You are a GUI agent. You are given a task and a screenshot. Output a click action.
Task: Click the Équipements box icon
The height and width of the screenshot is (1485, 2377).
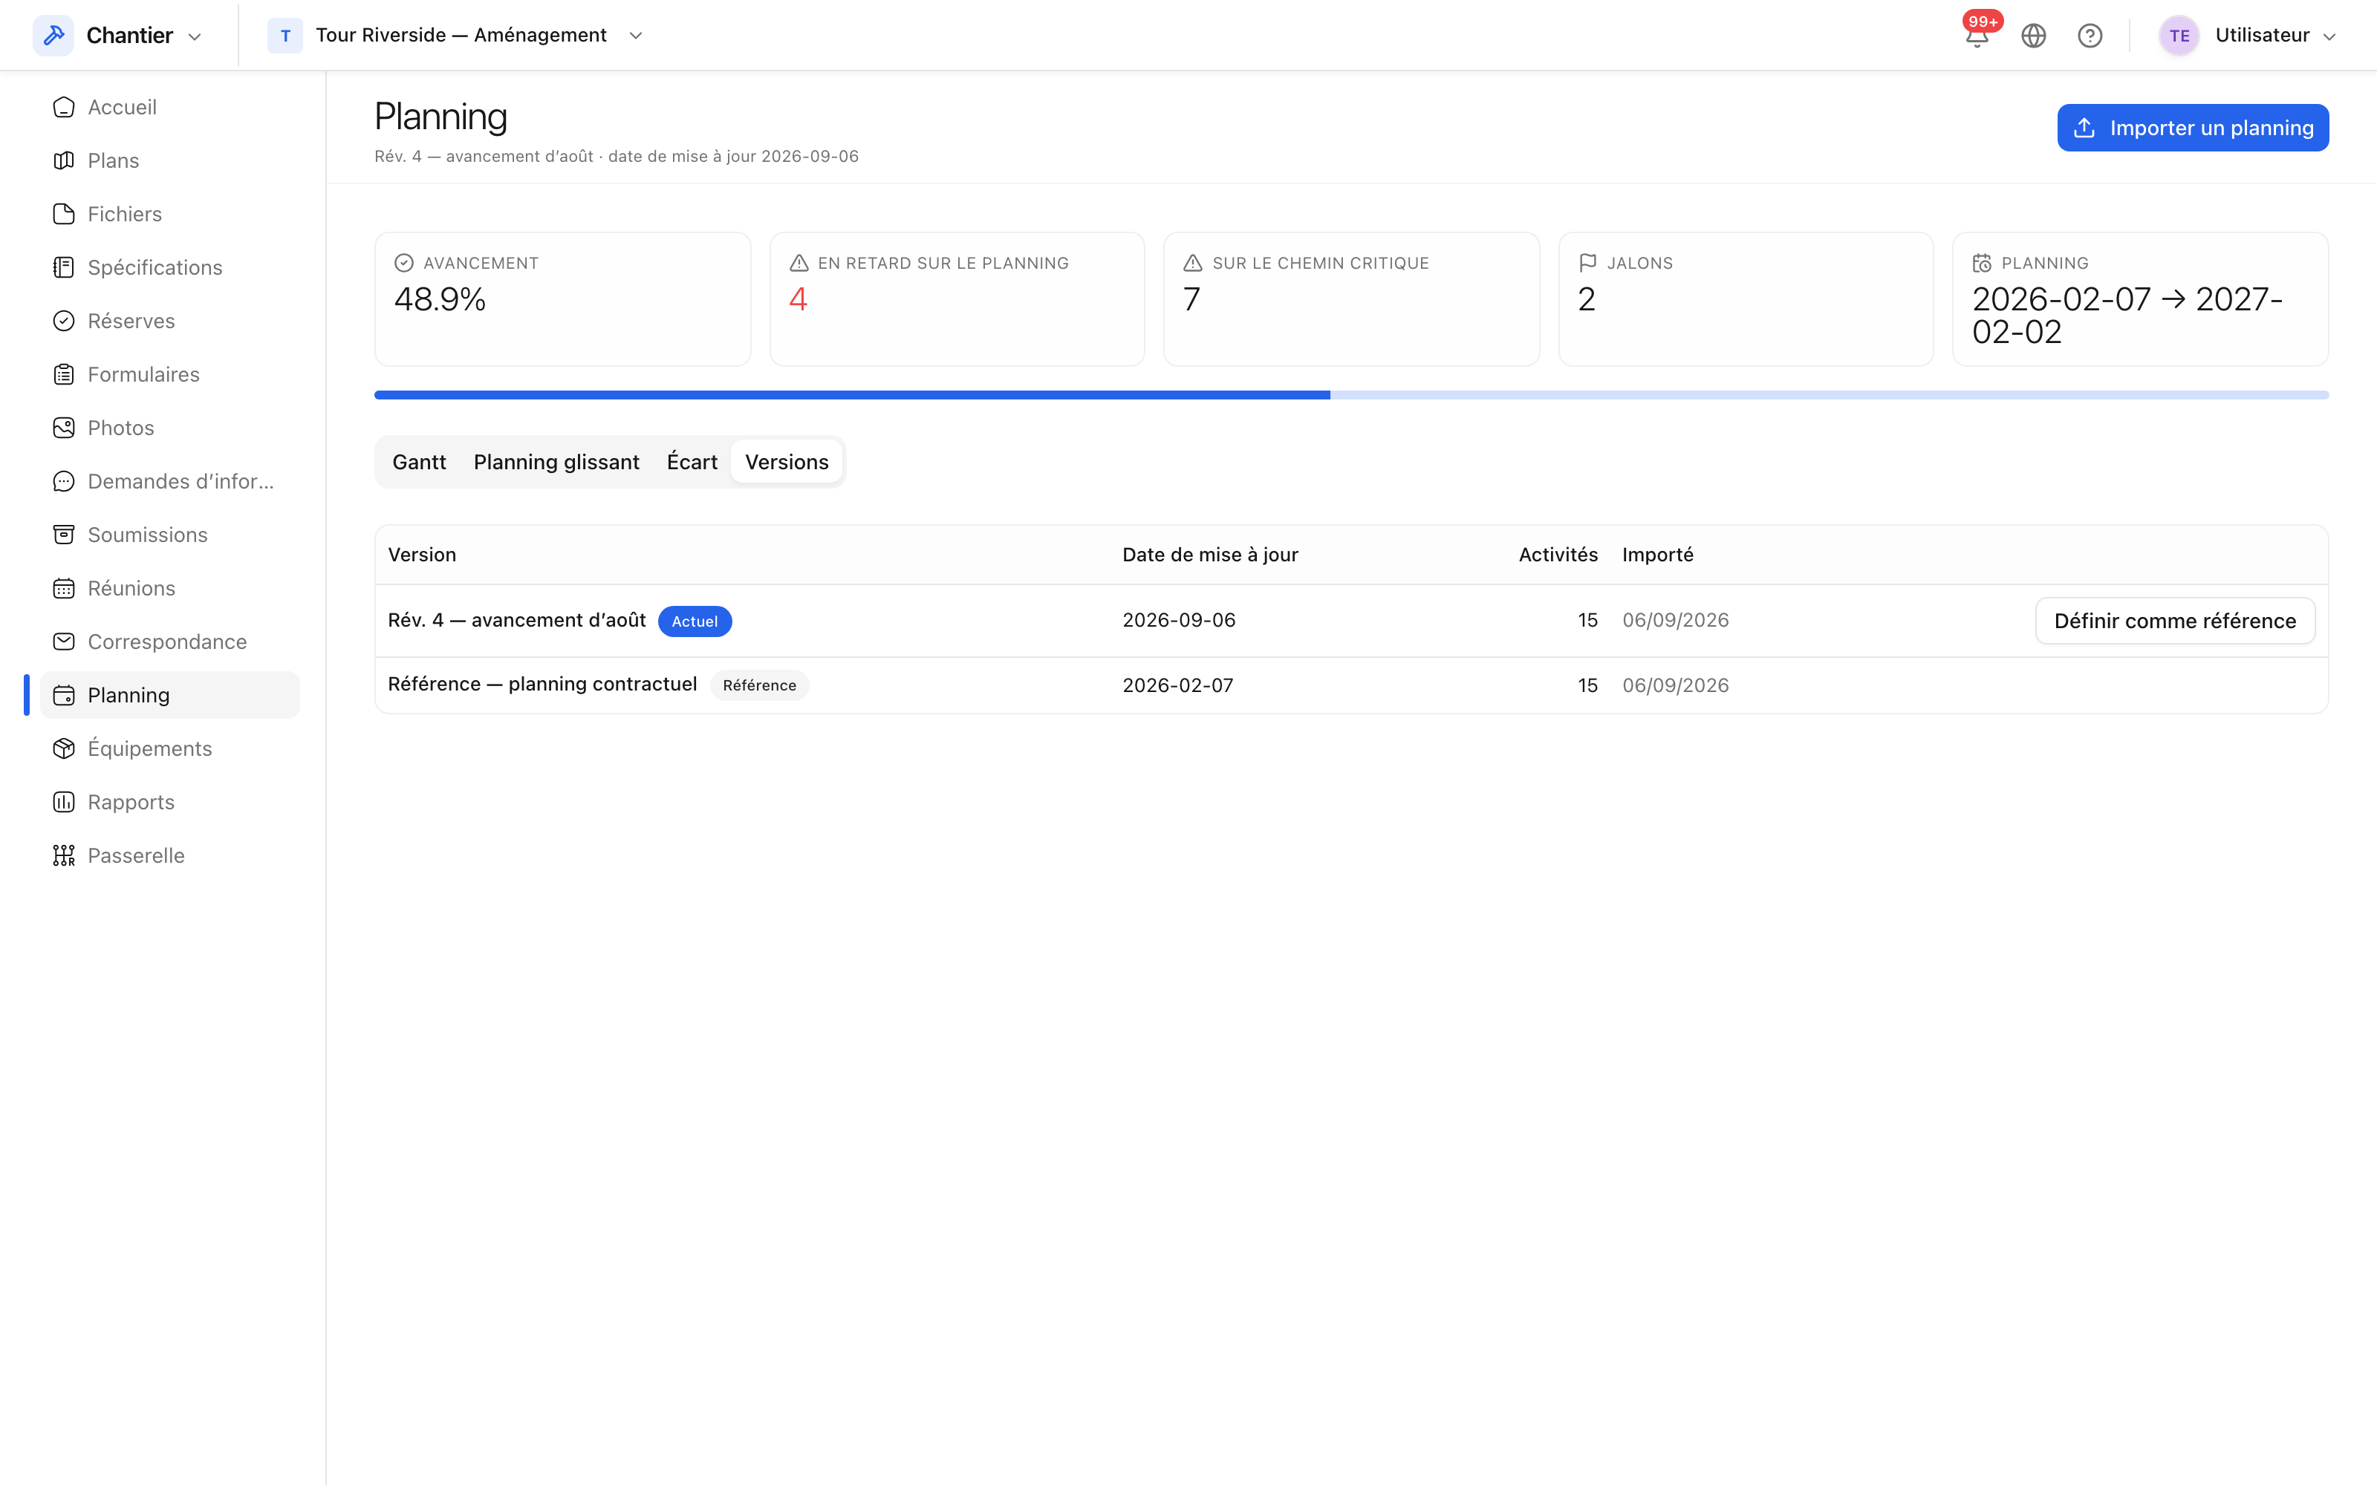(x=64, y=748)
